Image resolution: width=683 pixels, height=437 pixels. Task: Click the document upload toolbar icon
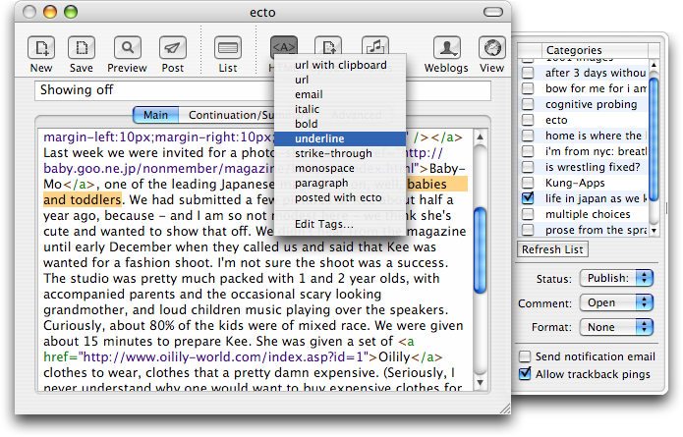point(328,45)
